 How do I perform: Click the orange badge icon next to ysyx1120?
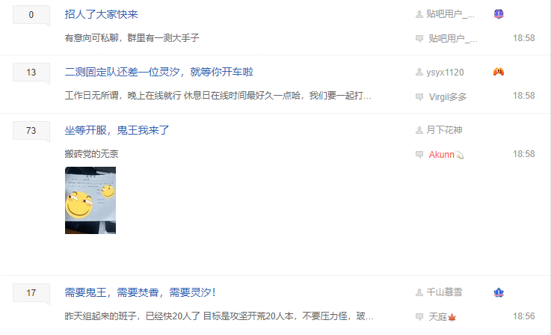click(498, 72)
